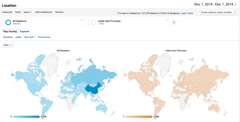Viewport: 240px width, 122px height.
Task: Click China on the All Sessions map
Action: [93, 89]
